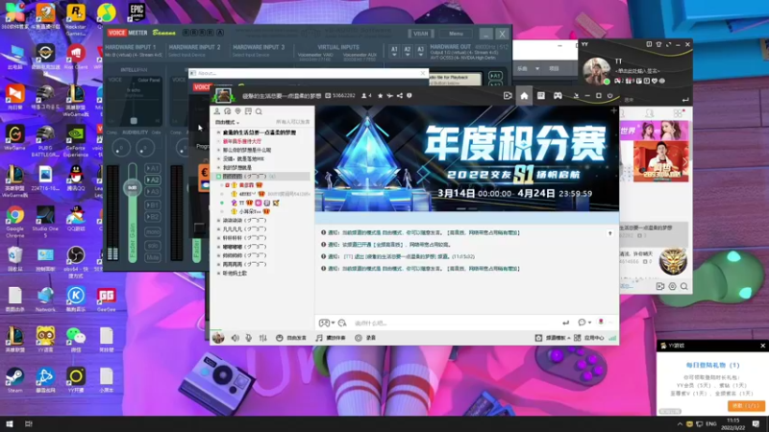This screenshot has width=769, height=432.
Task: Click the channel template button
Action: point(552,338)
